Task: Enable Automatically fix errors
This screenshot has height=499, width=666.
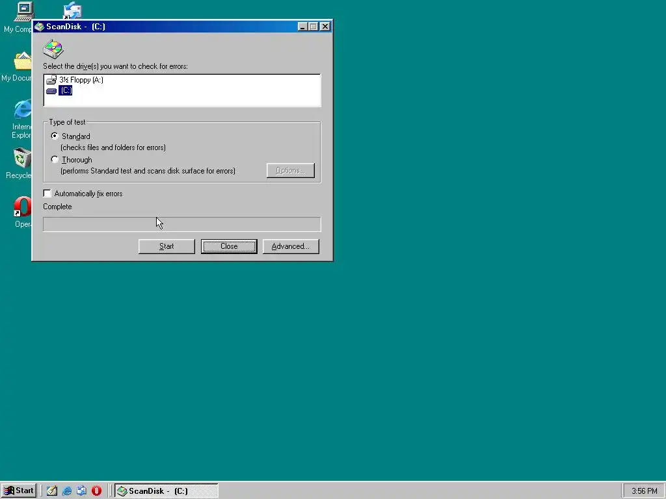Action: (47, 194)
